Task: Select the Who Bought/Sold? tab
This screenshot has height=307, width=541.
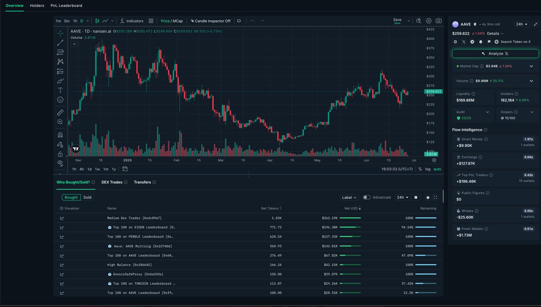Action: point(73,182)
